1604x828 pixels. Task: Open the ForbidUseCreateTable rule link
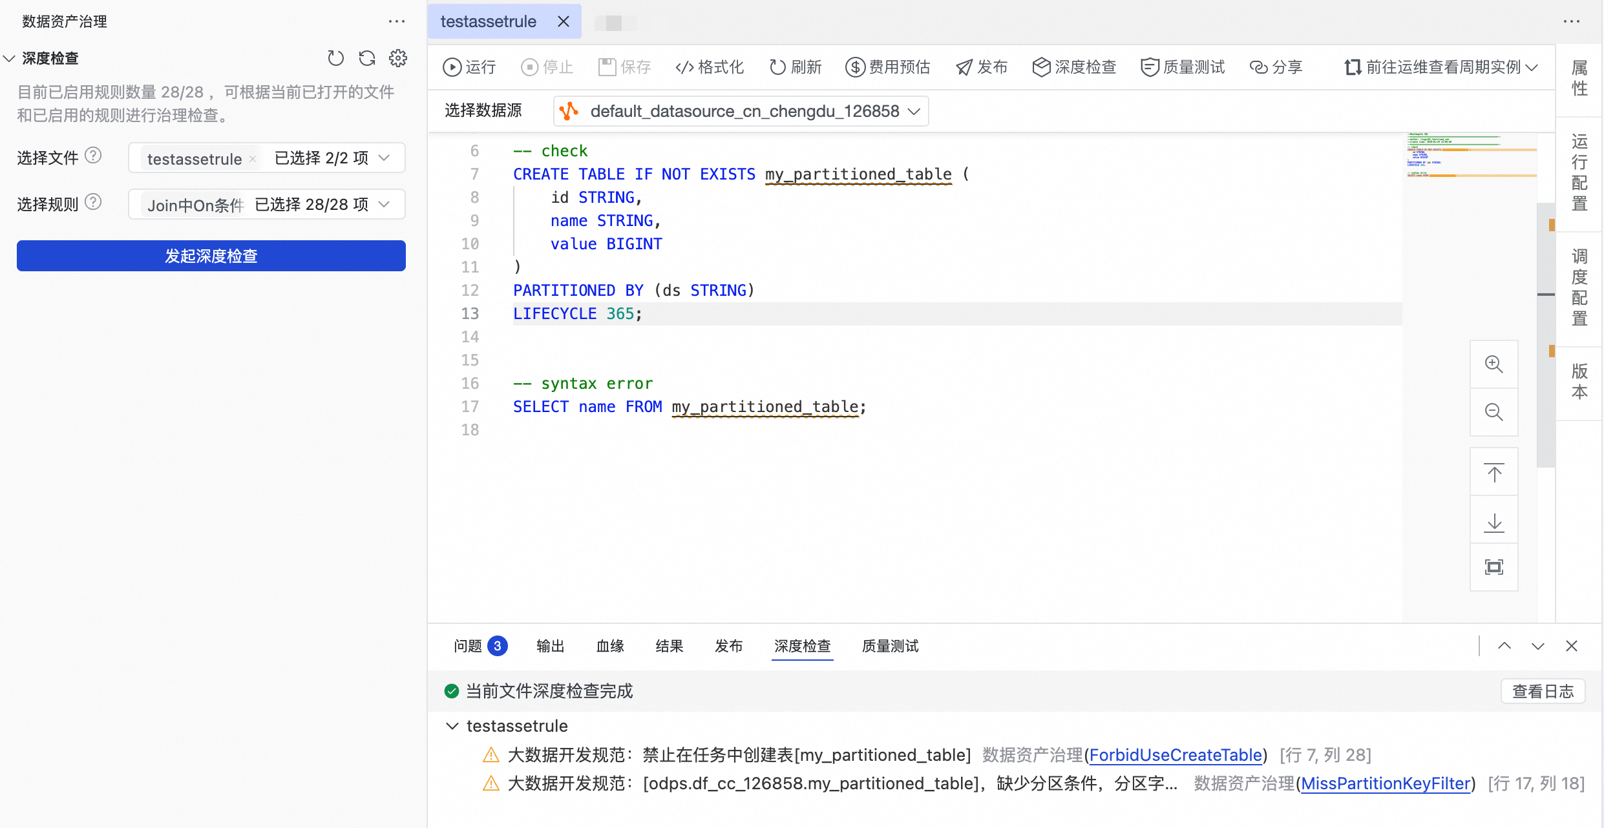pyautogui.click(x=1175, y=755)
